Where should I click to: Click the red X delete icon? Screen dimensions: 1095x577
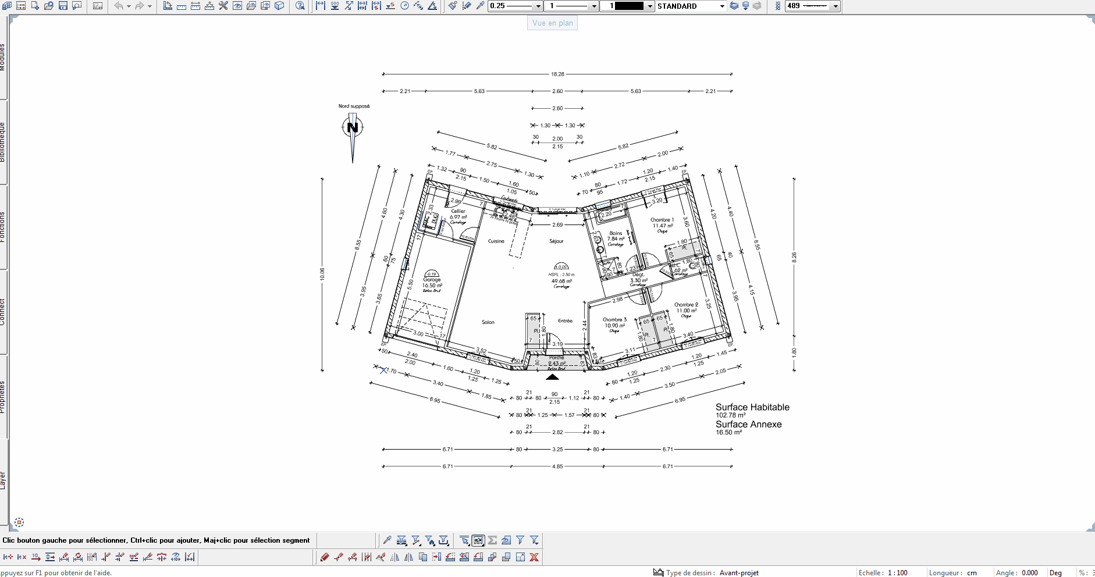(534, 557)
